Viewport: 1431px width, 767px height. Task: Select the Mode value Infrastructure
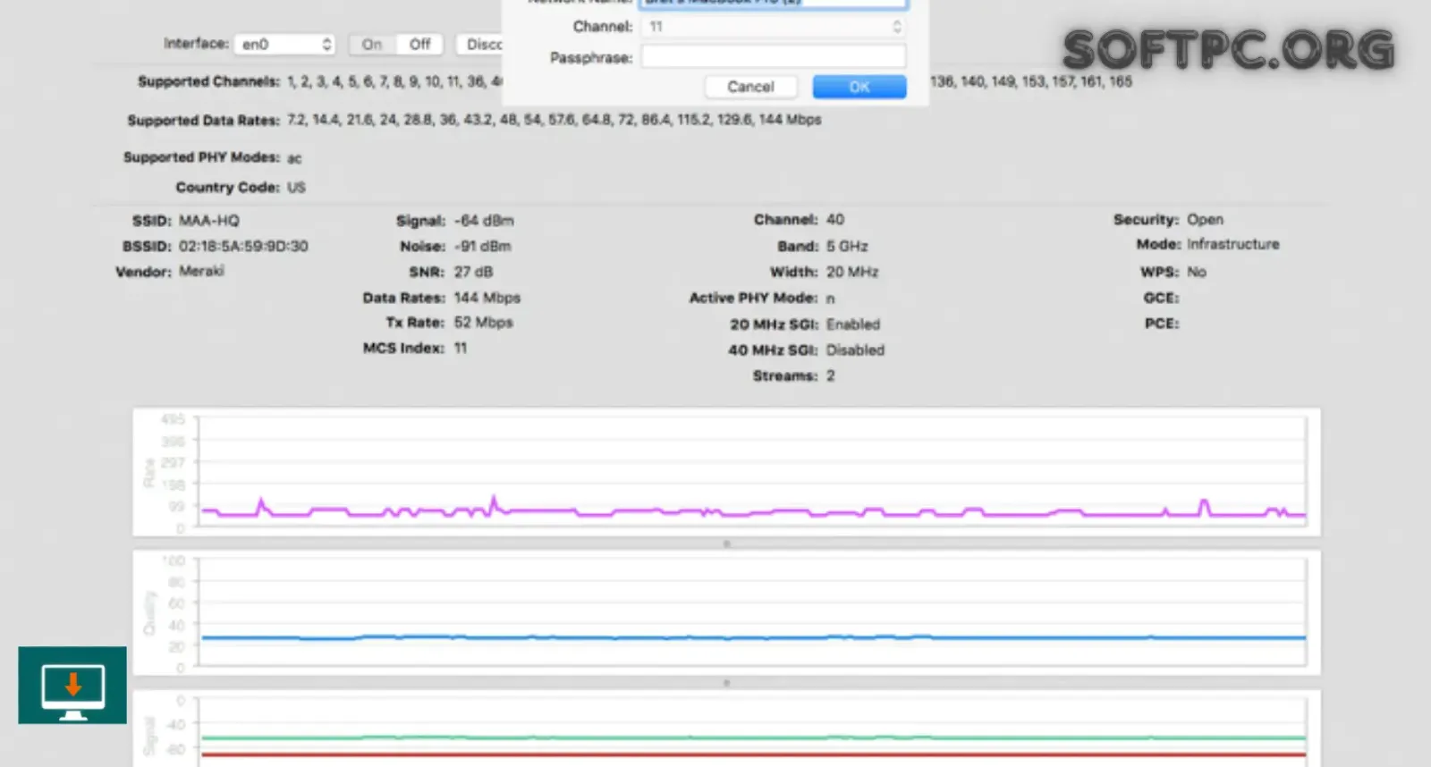coord(1233,244)
